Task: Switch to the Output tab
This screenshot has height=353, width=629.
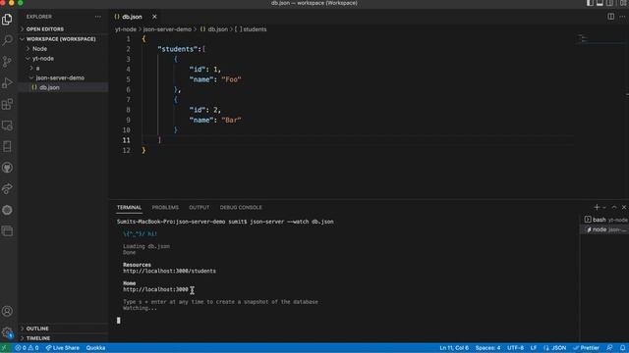Action: (199, 207)
